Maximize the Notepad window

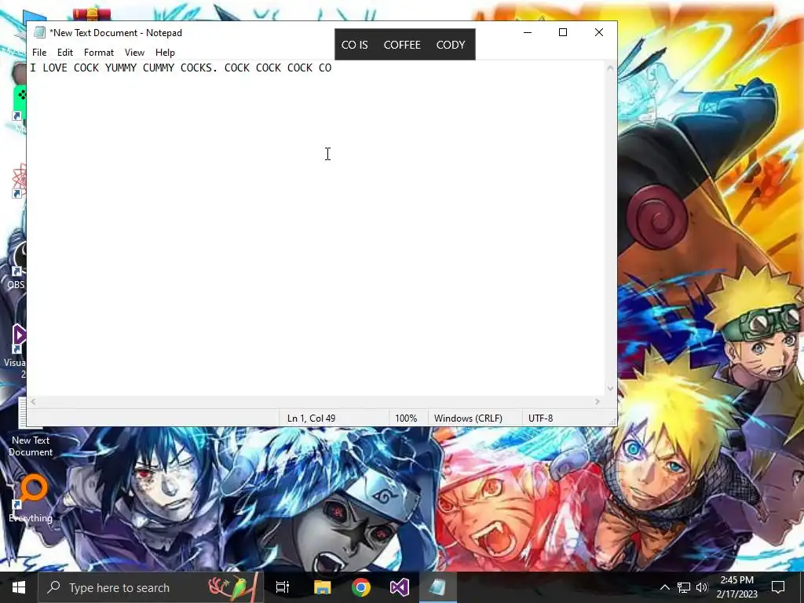(x=563, y=32)
